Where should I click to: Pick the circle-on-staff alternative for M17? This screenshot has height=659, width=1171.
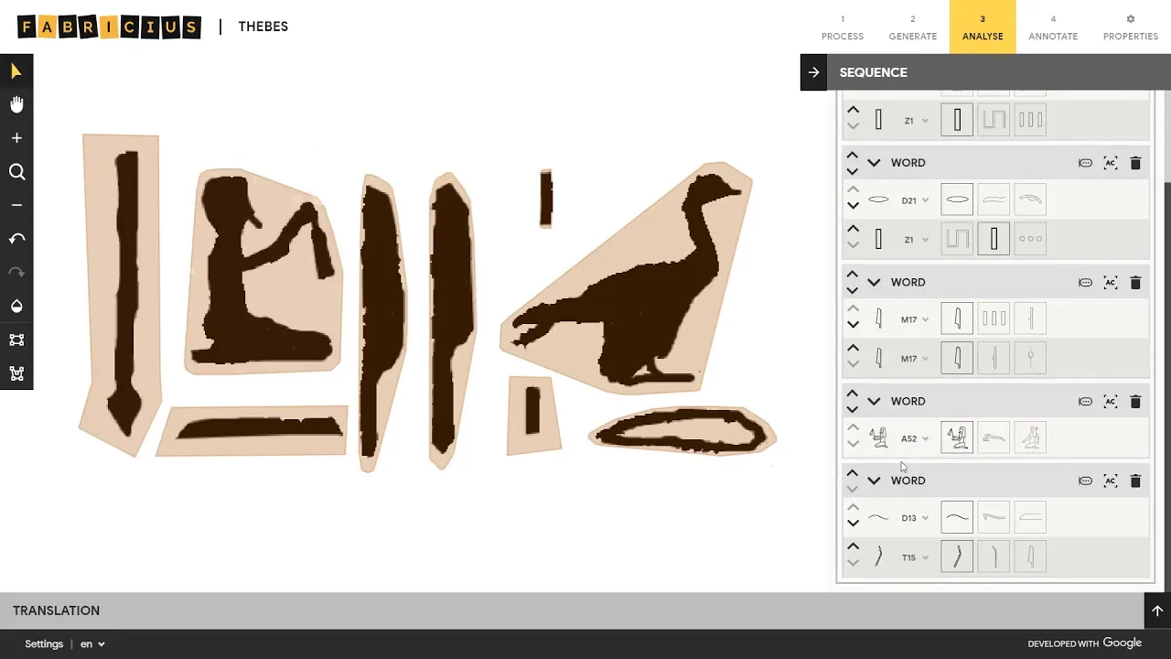click(1030, 358)
